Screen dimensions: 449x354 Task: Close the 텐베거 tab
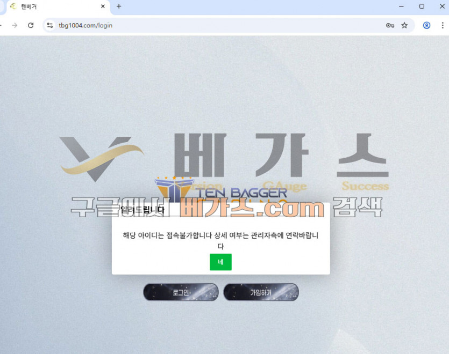tap(103, 6)
